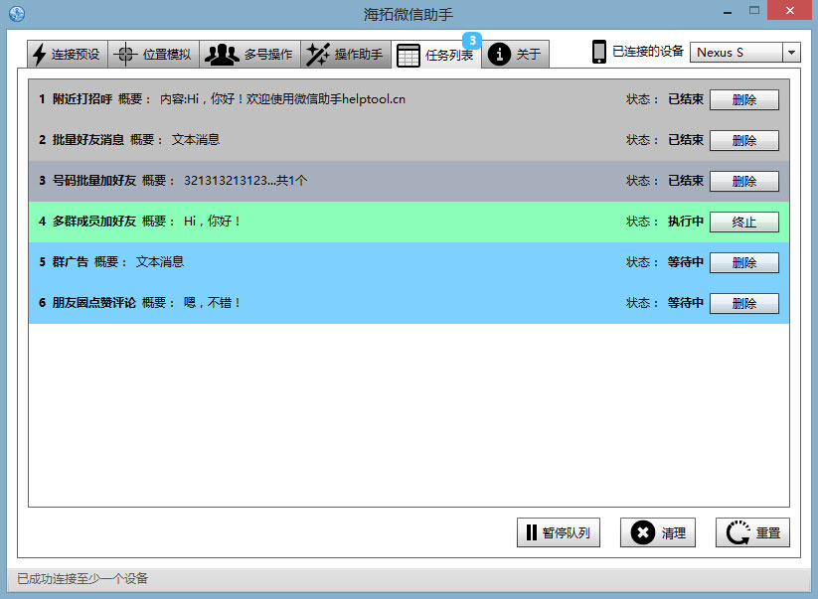818x599 pixels.
Task: Click the globe app icon in title bar
Action: [14, 14]
